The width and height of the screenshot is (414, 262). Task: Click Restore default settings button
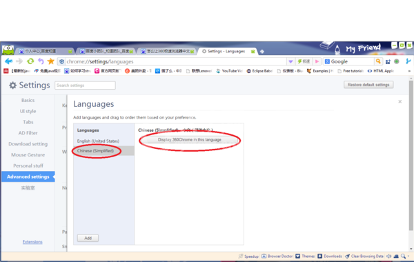pos(368,85)
